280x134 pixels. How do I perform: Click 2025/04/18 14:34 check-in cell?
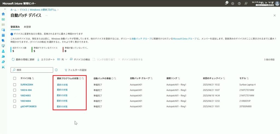pos(211,96)
